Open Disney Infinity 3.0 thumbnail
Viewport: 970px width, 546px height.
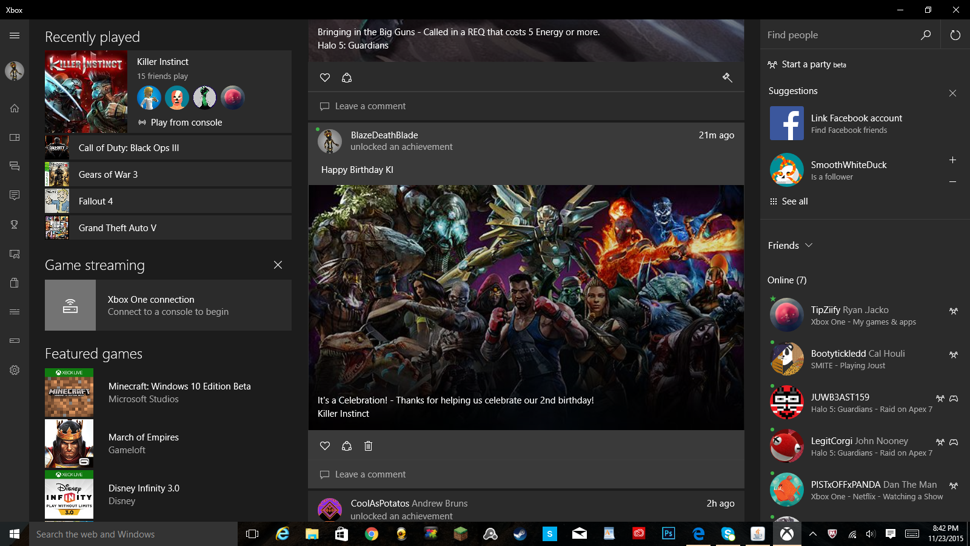pyautogui.click(x=69, y=494)
